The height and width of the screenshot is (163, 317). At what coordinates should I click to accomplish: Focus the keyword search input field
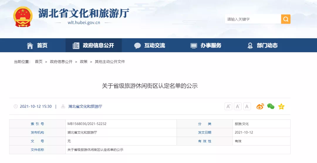pos(252,19)
